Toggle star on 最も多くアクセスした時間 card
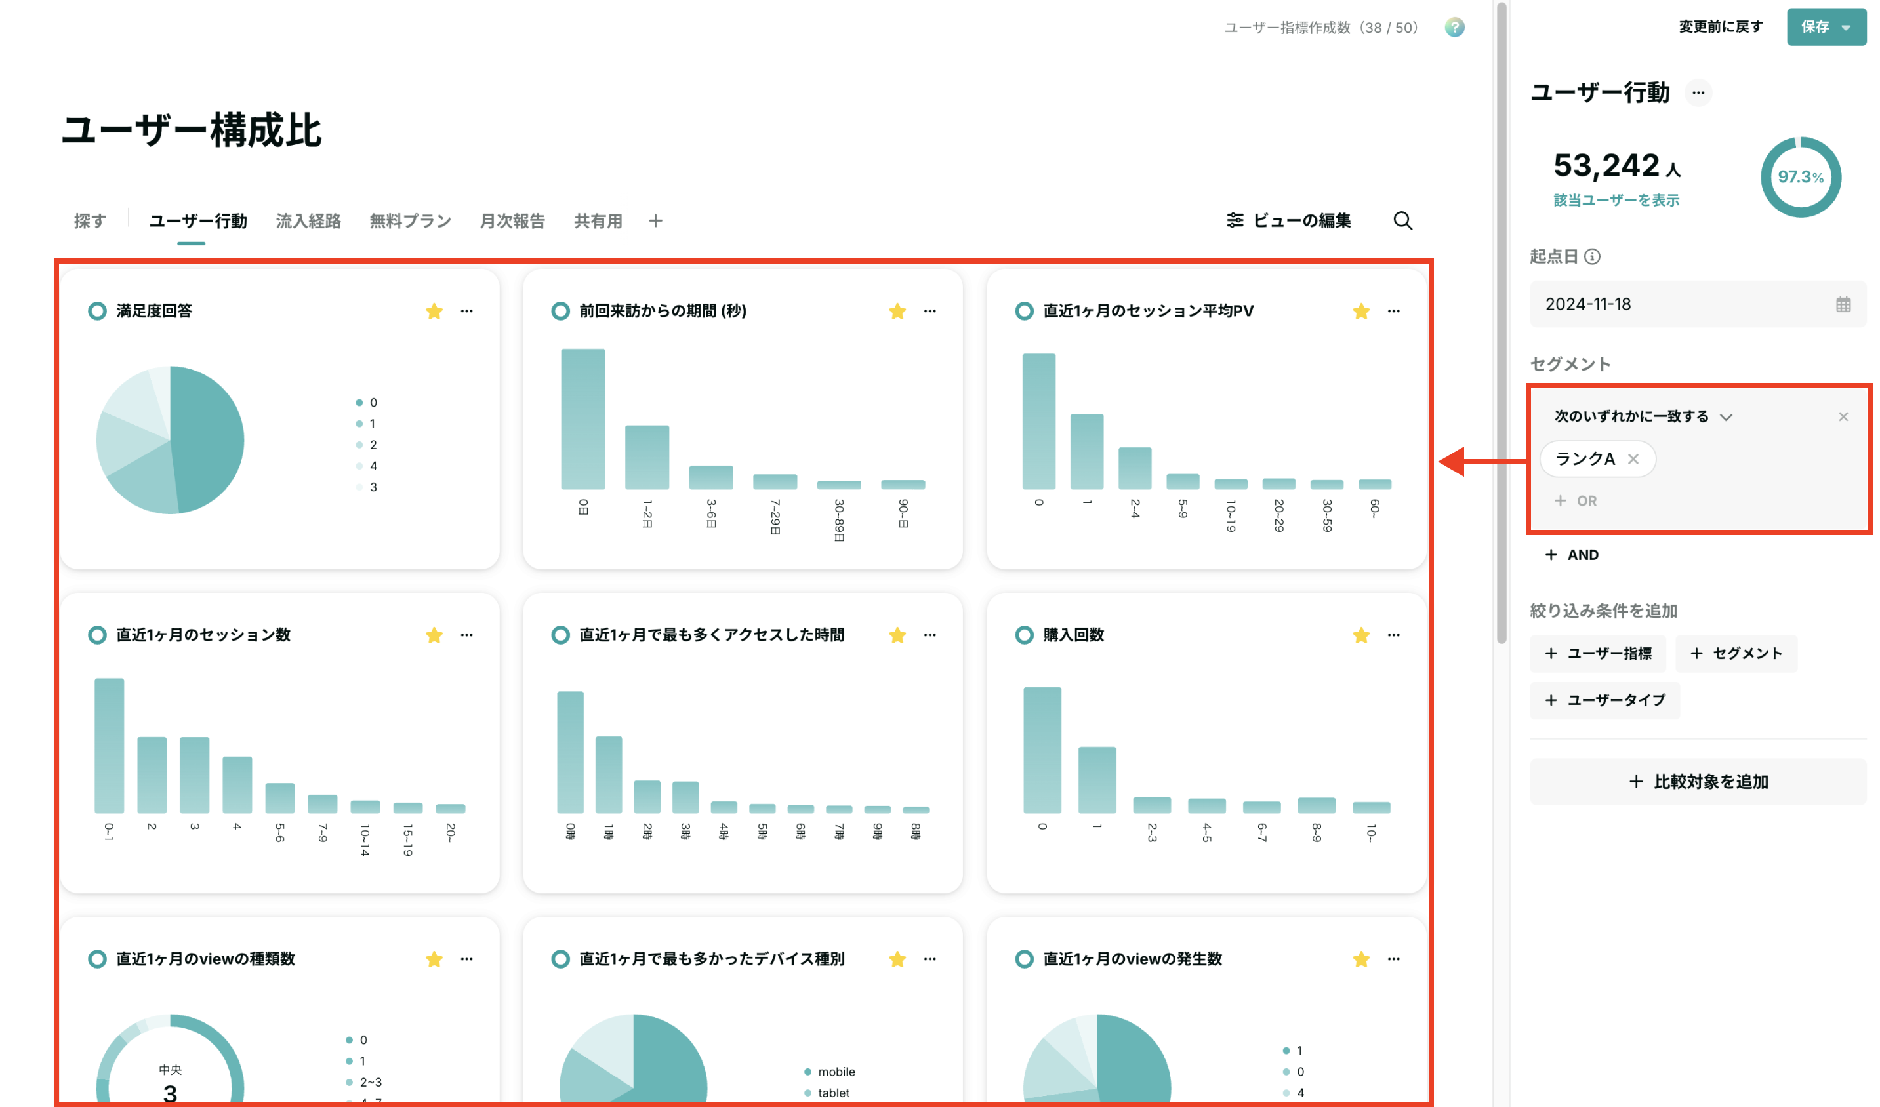1880x1107 pixels. pos(897,635)
